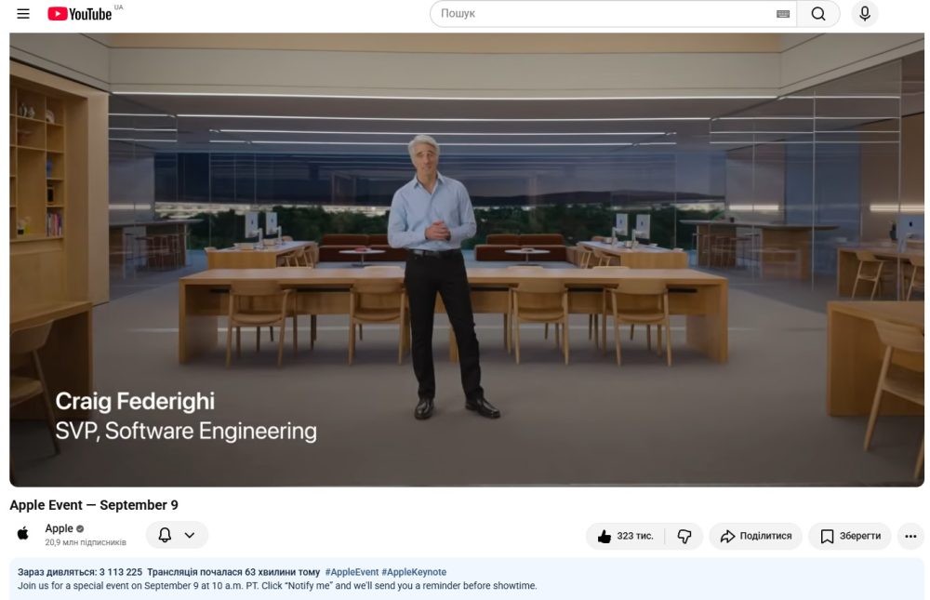Dislike the video with thumbs down
This screenshot has width=930, height=600.
pos(684,536)
